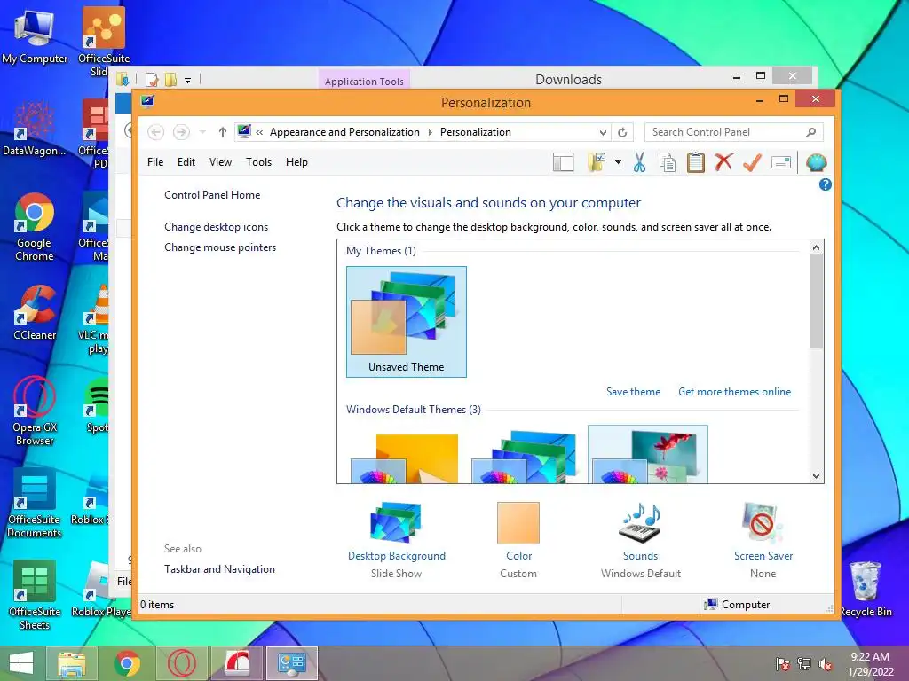Click Change mouse pointers link

click(220, 247)
